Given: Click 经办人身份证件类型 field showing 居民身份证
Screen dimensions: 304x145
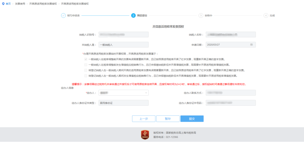Looking at the screenshot, I should point(124,103).
